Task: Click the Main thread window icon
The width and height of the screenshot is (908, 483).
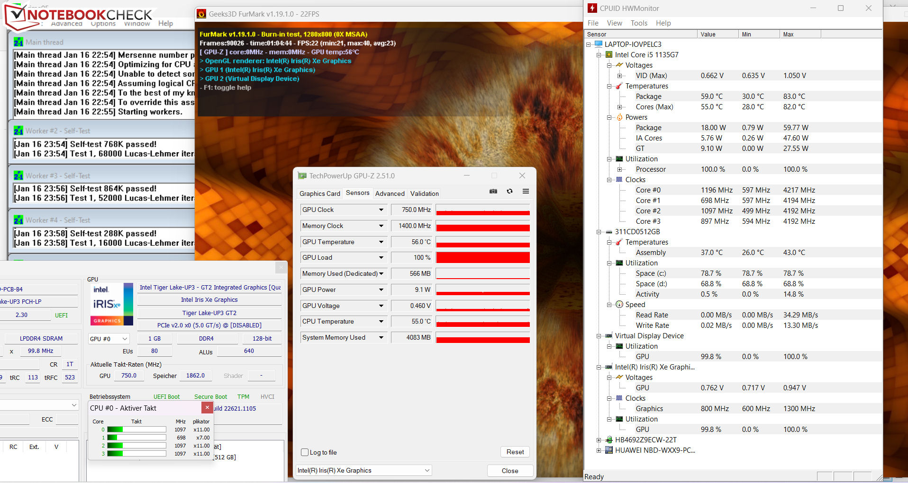Action: point(18,42)
